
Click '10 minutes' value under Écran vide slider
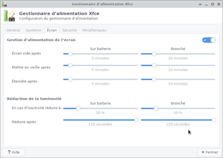click(178, 58)
